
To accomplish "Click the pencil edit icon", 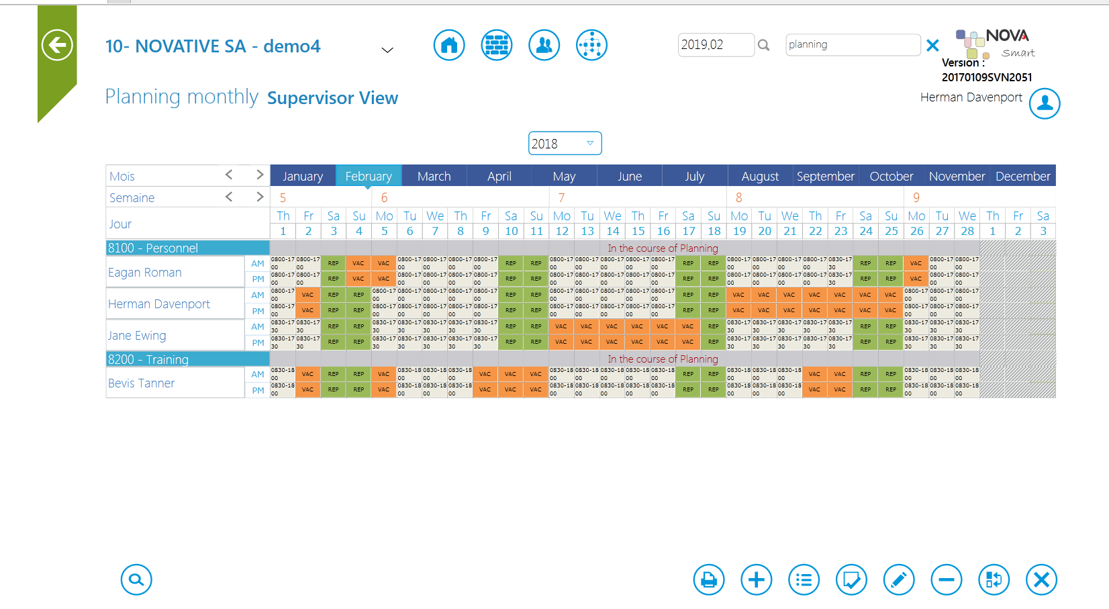I will click(899, 579).
